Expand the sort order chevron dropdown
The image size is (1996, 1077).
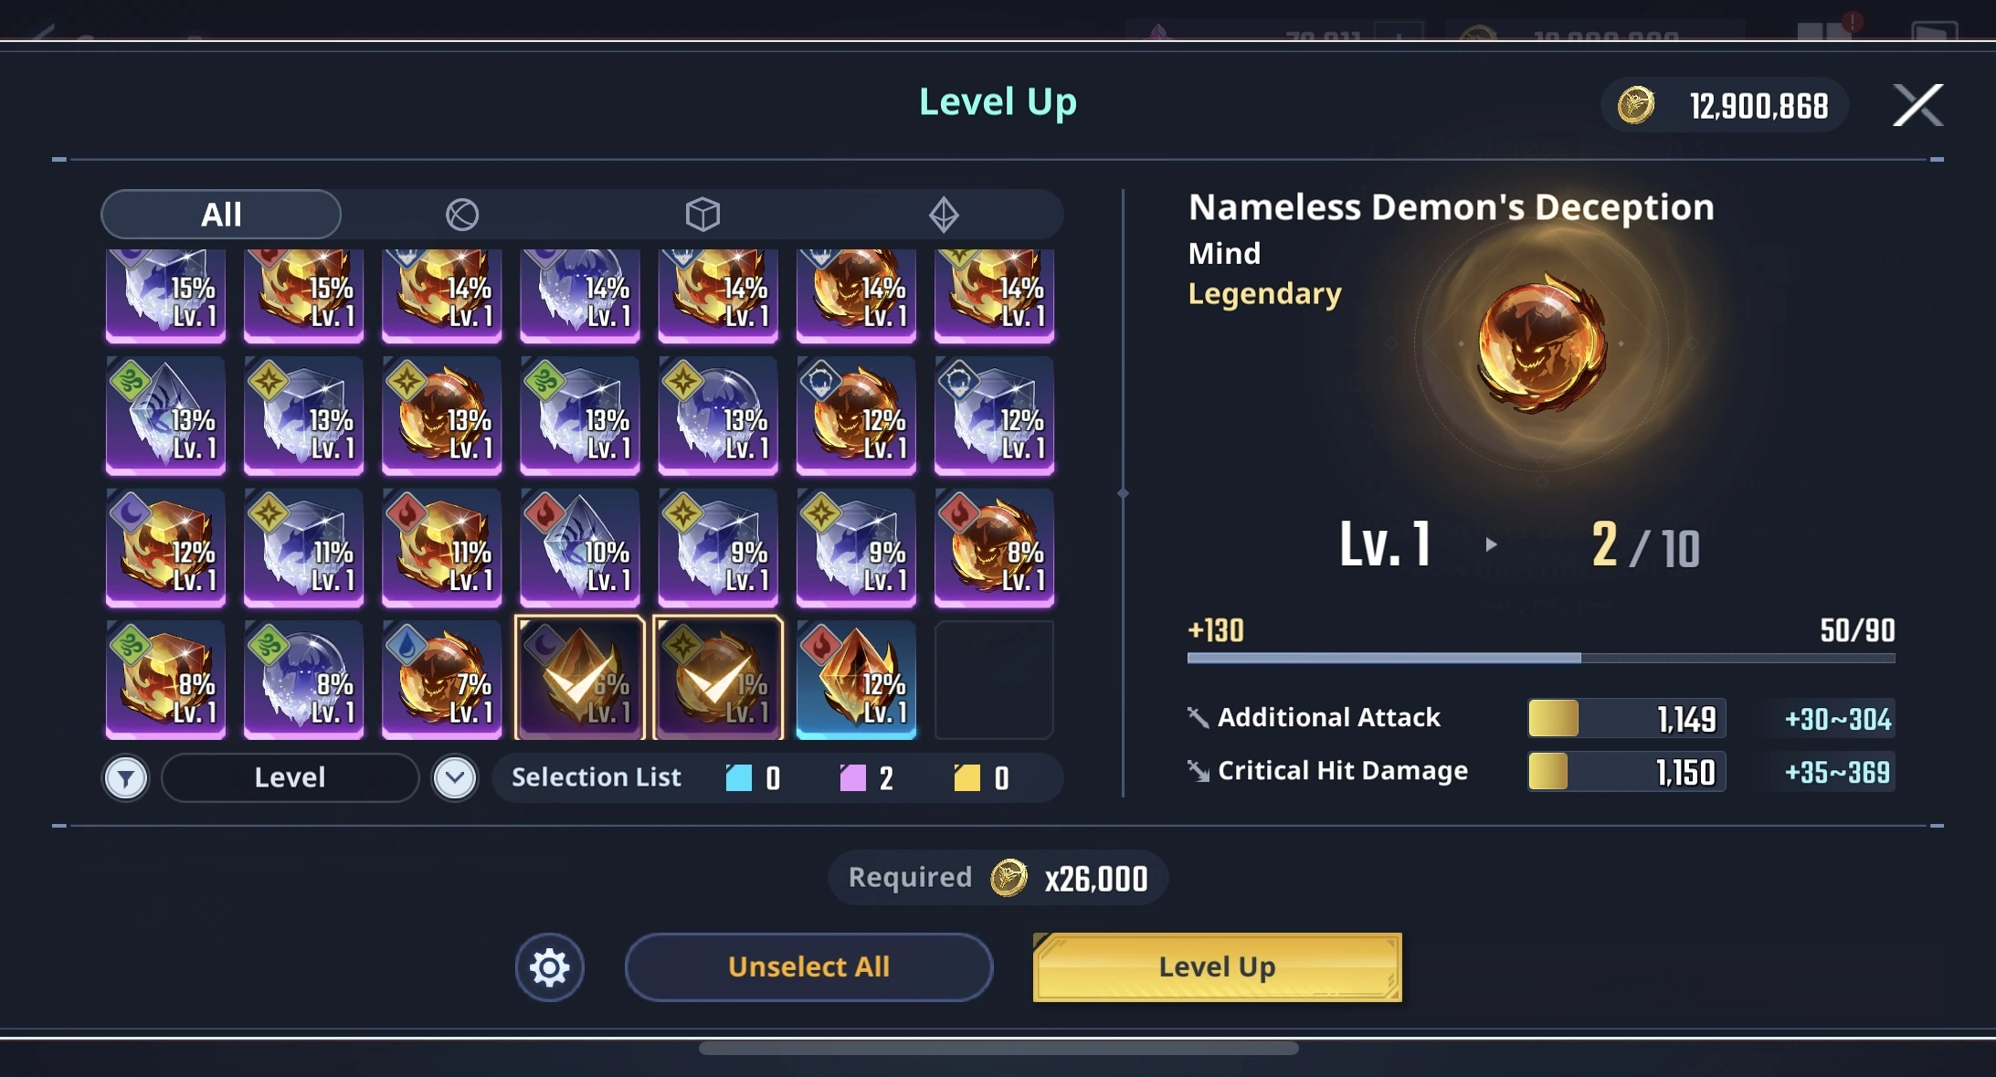455,778
